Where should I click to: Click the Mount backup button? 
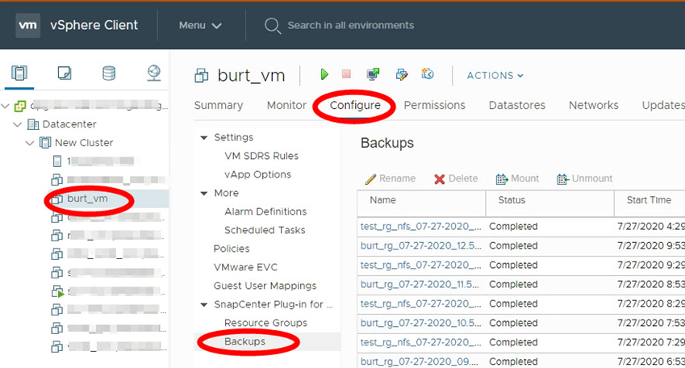coord(517,178)
